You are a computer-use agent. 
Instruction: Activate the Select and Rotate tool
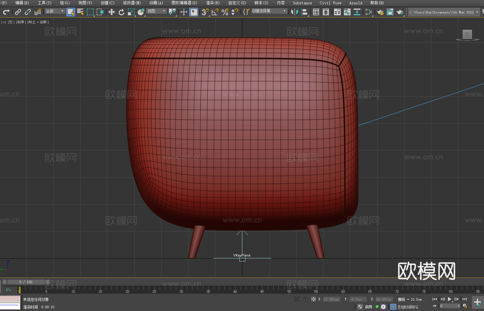pyautogui.click(x=121, y=12)
